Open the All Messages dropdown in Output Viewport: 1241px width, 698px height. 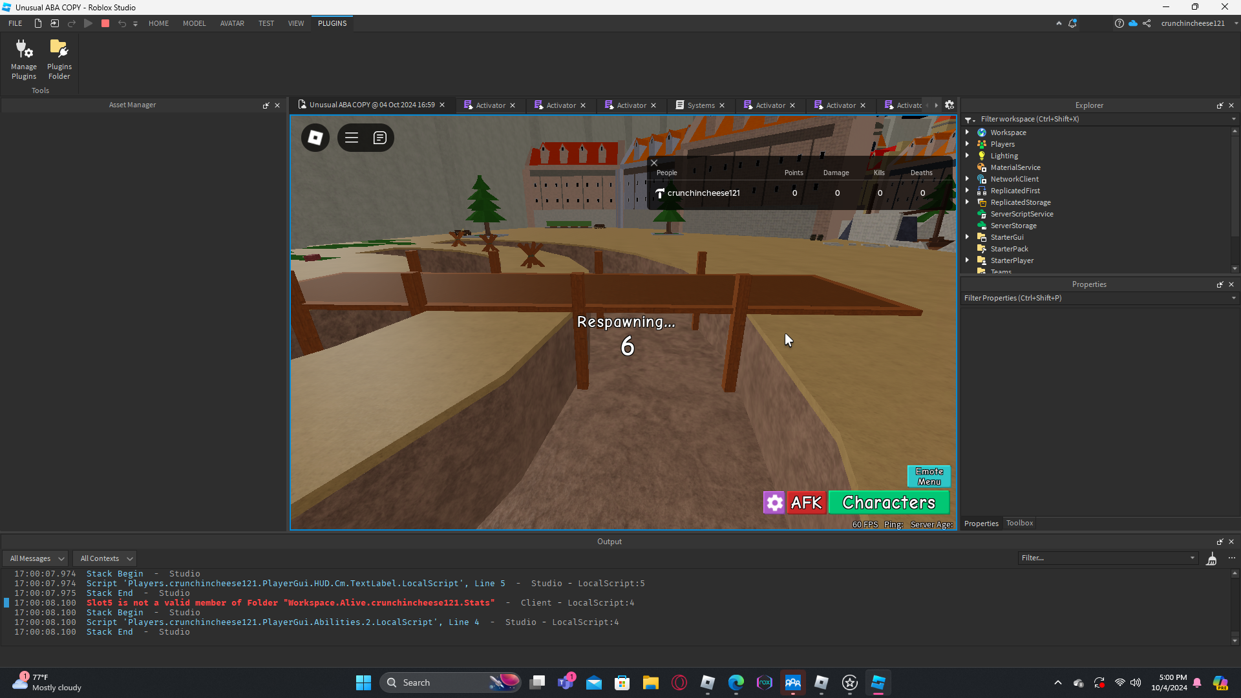[36, 558]
